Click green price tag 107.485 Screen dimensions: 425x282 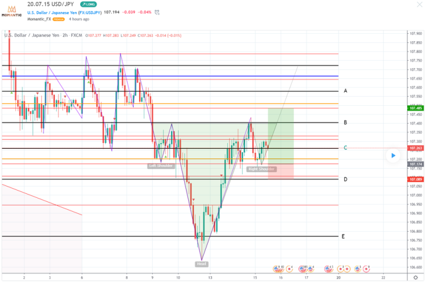(415, 108)
